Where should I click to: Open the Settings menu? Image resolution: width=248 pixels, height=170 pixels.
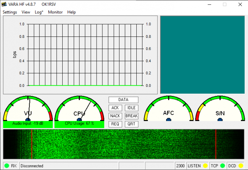10,12
